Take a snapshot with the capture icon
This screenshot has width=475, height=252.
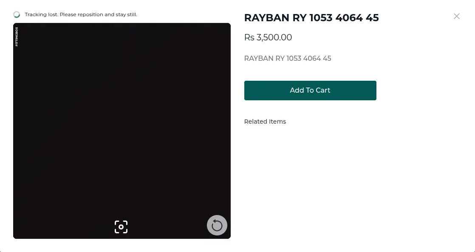pos(121,227)
